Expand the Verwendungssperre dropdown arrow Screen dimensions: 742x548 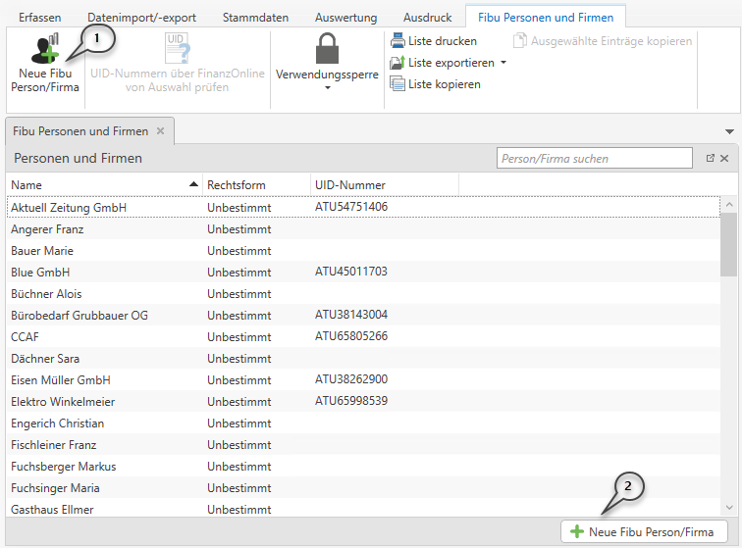pos(327,88)
